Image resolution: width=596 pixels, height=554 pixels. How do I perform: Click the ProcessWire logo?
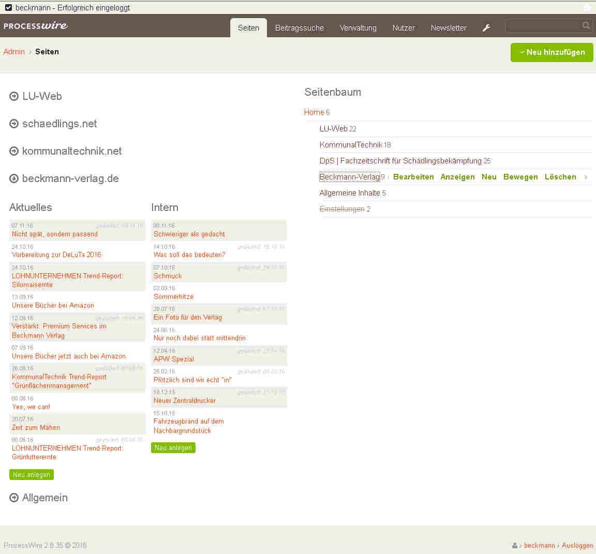click(35, 26)
